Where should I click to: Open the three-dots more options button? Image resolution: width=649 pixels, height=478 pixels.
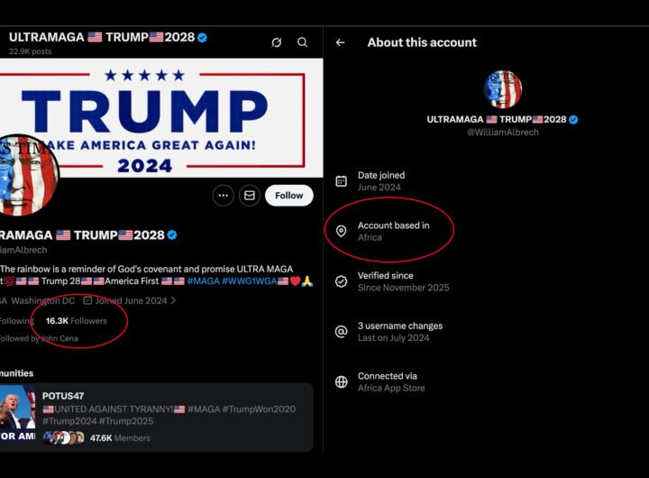(224, 195)
